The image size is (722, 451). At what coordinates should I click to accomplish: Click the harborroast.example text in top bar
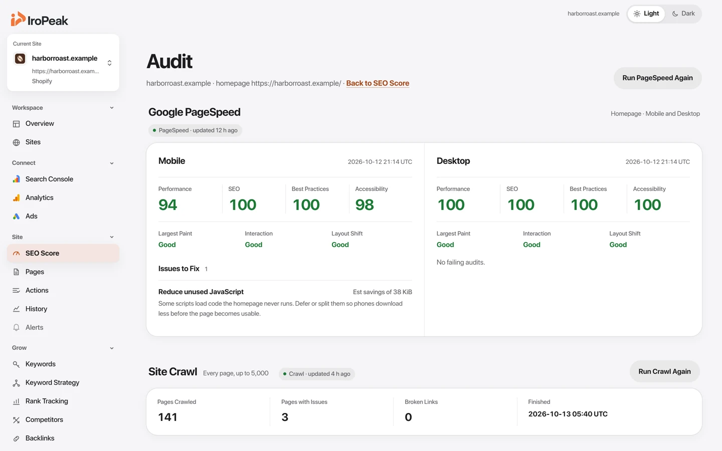[593, 14]
